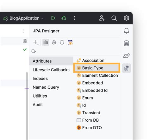
Task: Start debugging with the bug icon
Action: click(64, 18)
